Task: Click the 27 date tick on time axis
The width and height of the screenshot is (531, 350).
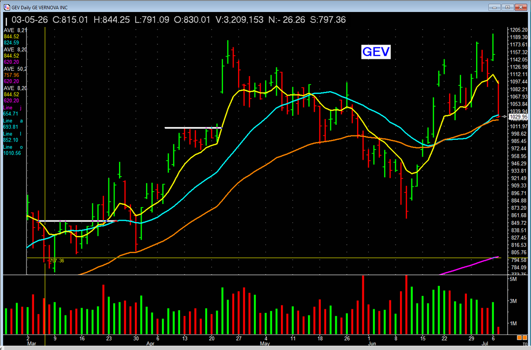Action: (x=239, y=338)
